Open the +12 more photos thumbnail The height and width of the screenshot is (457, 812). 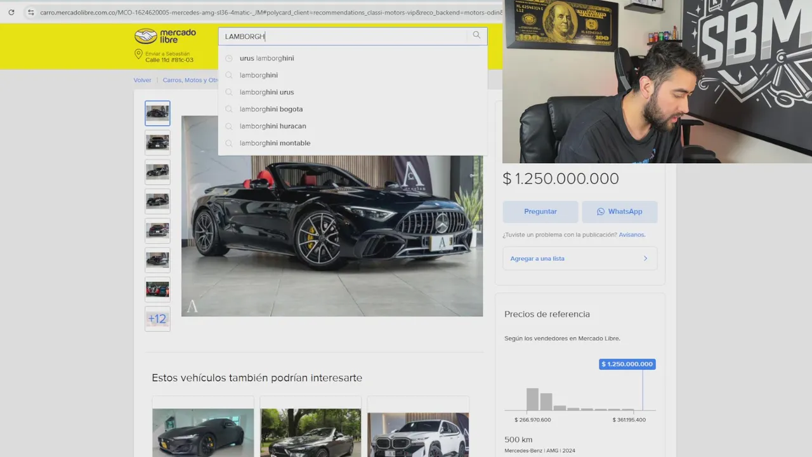[157, 319]
